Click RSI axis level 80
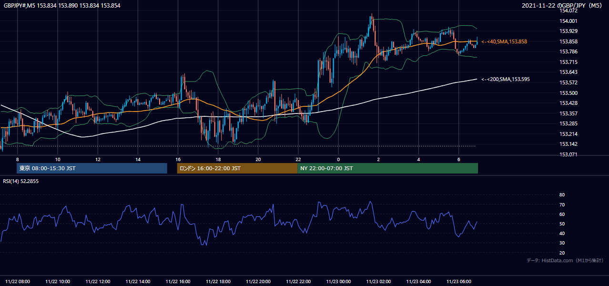The width and height of the screenshot is (609, 286). pos(562,195)
